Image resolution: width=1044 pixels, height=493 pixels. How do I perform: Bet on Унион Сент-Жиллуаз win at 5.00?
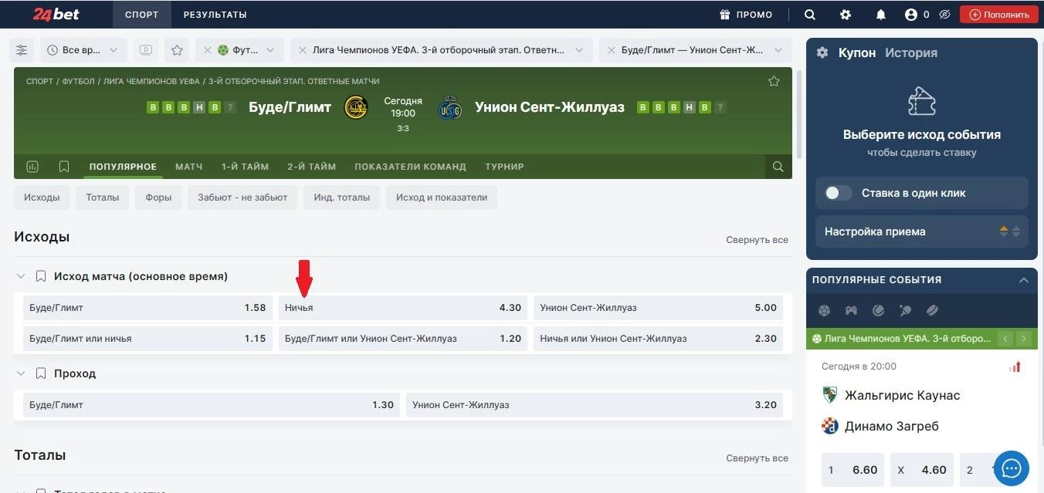point(659,308)
